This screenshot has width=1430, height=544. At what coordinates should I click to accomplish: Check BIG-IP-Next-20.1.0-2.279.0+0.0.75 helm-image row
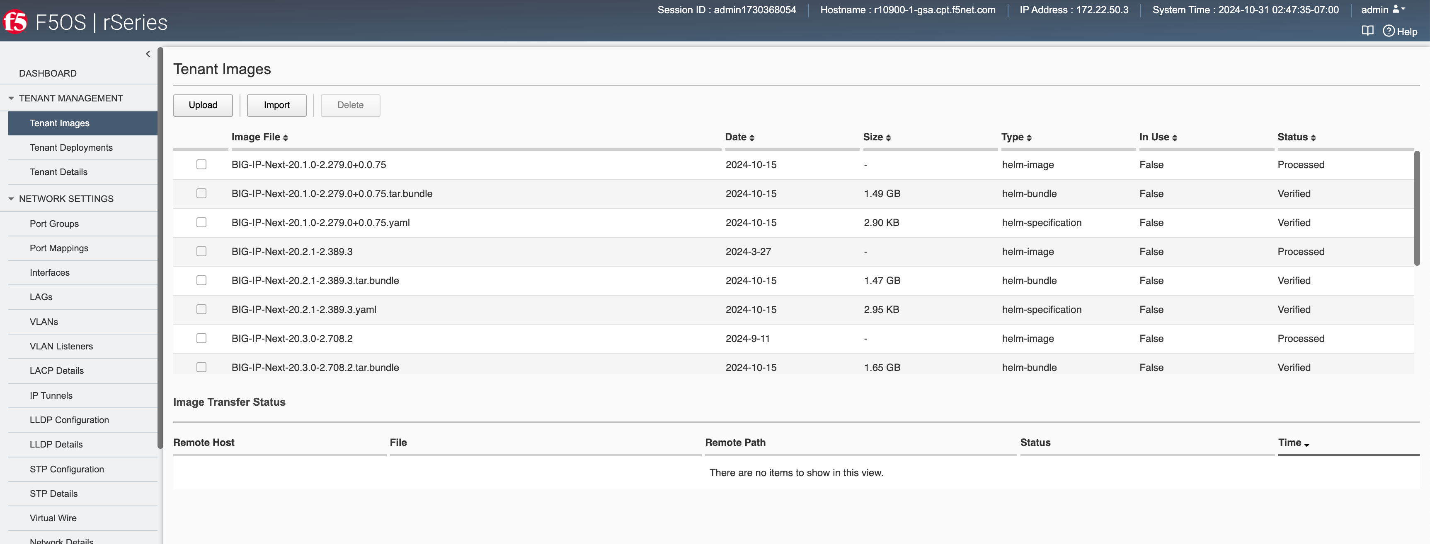click(201, 164)
